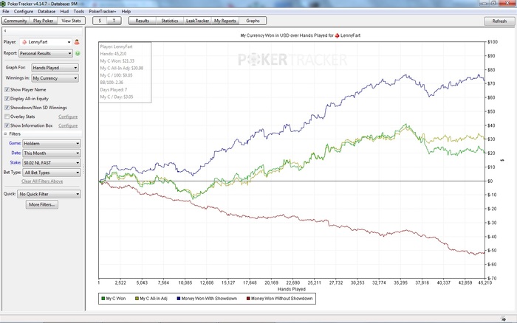Open the Bet Type dropdown
Screen dimensions: 517x323
click(x=52, y=173)
